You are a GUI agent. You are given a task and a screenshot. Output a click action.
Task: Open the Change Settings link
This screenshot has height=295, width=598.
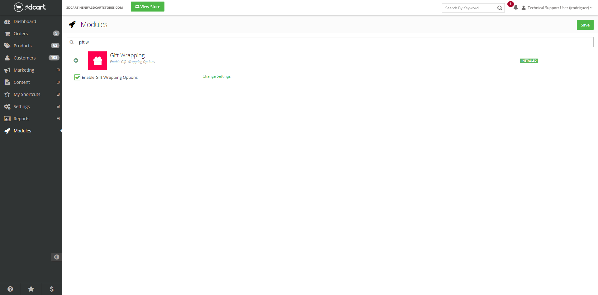coord(216,76)
